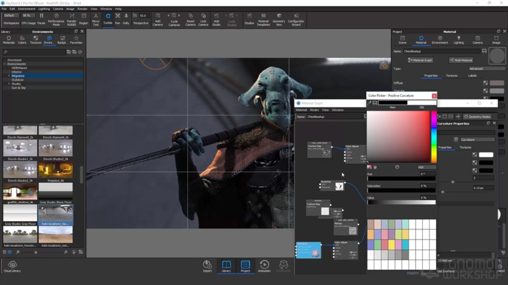This screenshot has height=285, width=508.
Task: Select the Pan camera tool
Action: 117,19
